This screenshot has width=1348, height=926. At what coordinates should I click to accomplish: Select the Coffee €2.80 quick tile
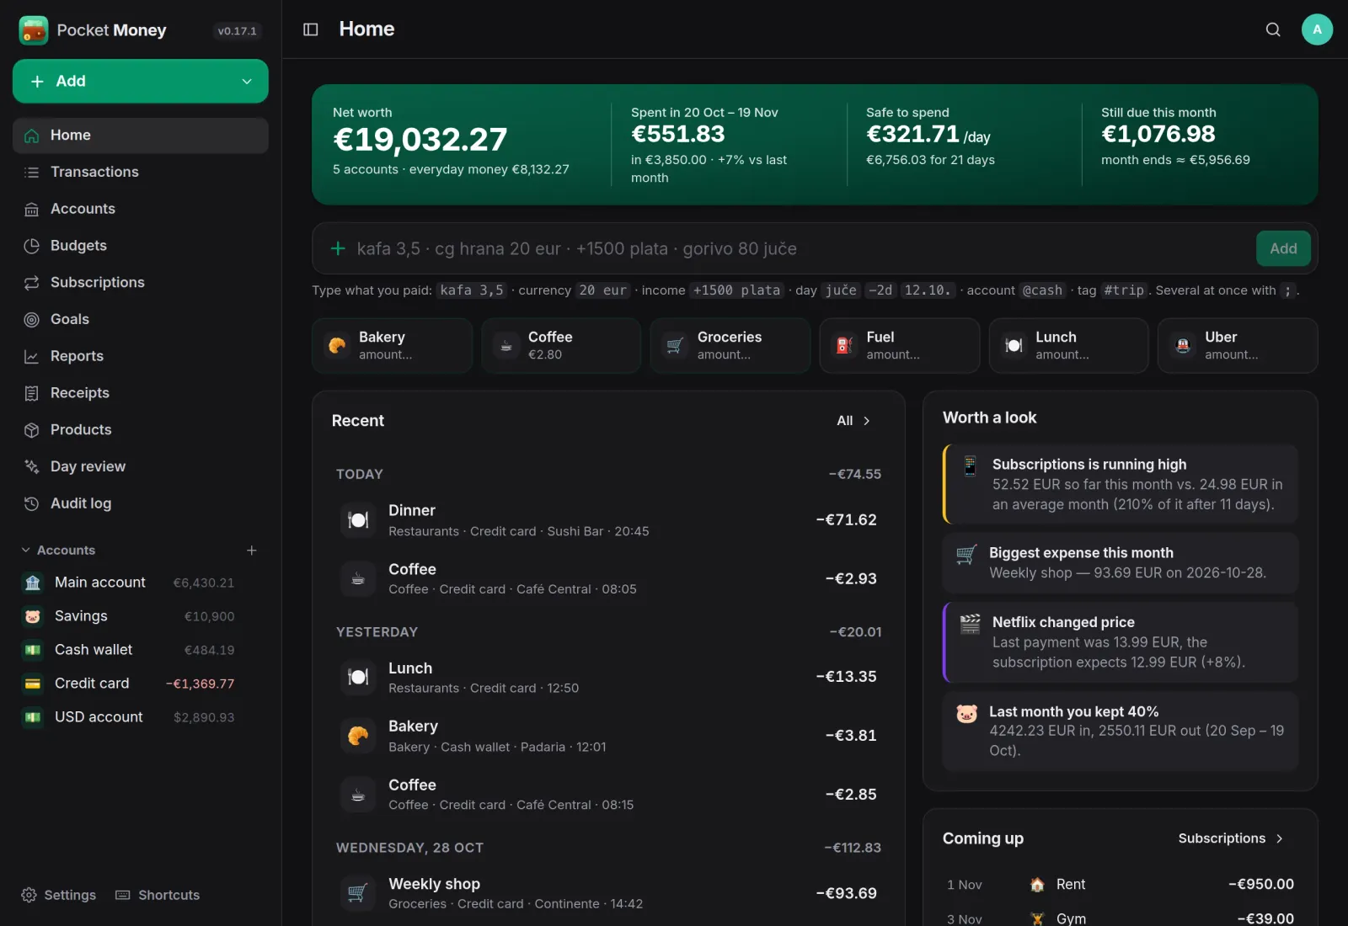(561, 345)
